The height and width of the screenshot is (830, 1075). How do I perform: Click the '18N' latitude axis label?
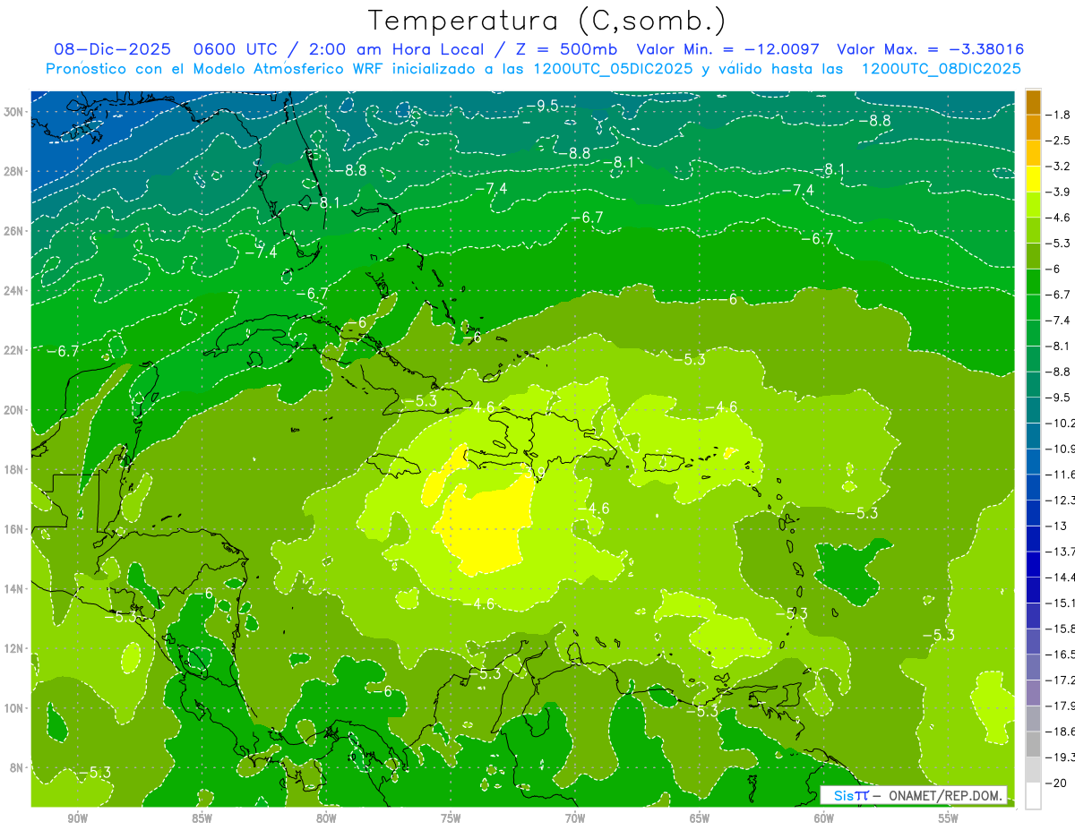[13, 469]
